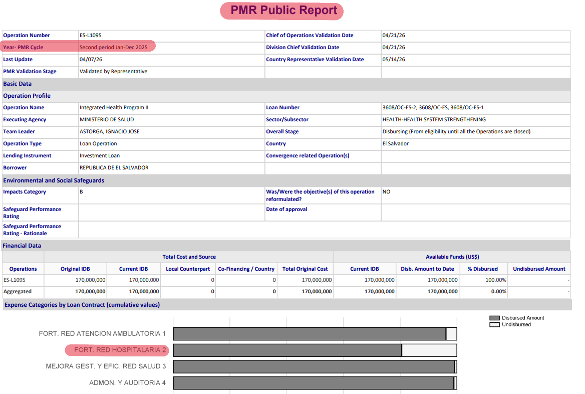Click Chief of Operations Validation Date label
Screen dimensions: 585x394
coord(310,35)
